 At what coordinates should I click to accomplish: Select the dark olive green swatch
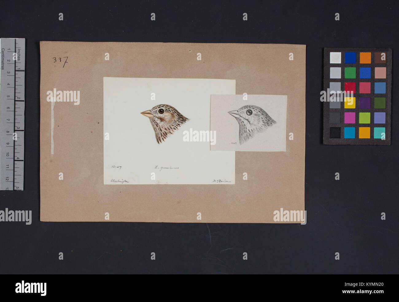click(380, 103)
